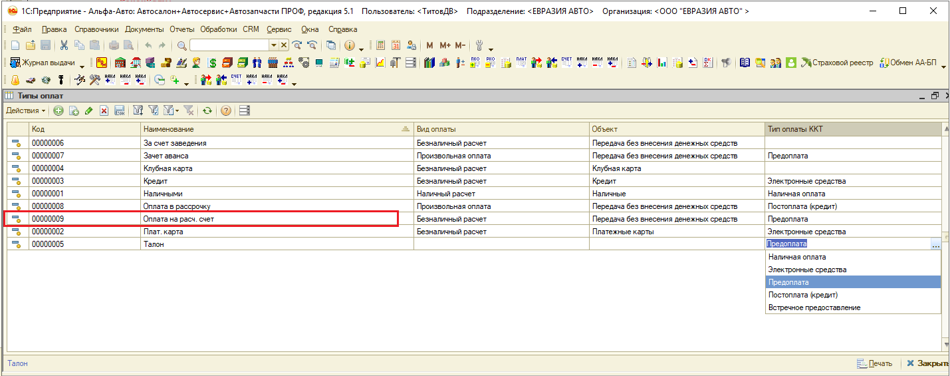Open list help question mark icon

pos(225,110)
